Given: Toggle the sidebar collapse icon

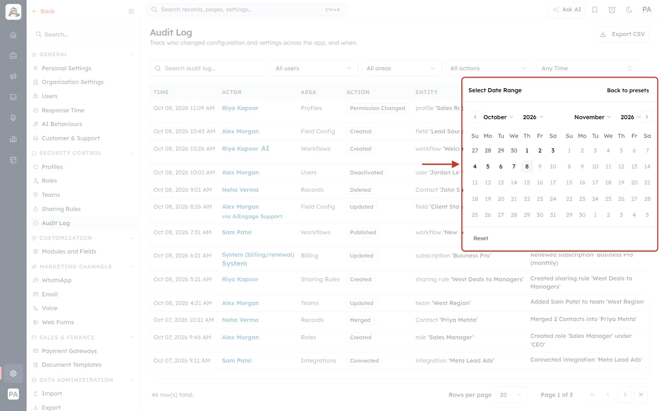Looking at the screenshot, I should (x=131, y=11).
